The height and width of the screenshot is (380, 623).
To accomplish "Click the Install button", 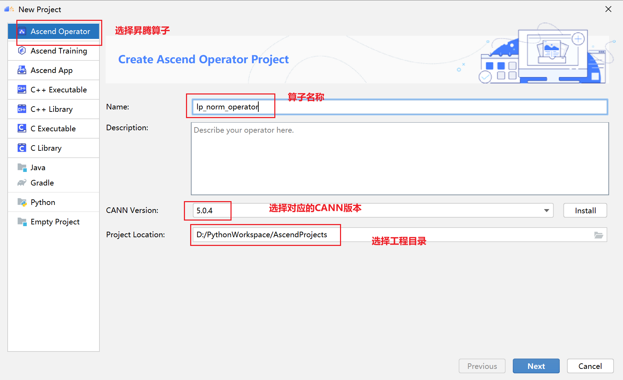I will point(585,210).
